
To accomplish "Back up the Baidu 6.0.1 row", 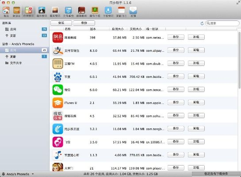I will click(176, 76).
